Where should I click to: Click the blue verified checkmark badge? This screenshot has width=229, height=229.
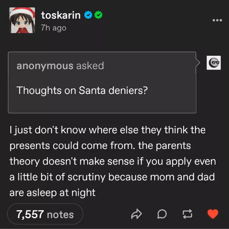coord(88,15)
